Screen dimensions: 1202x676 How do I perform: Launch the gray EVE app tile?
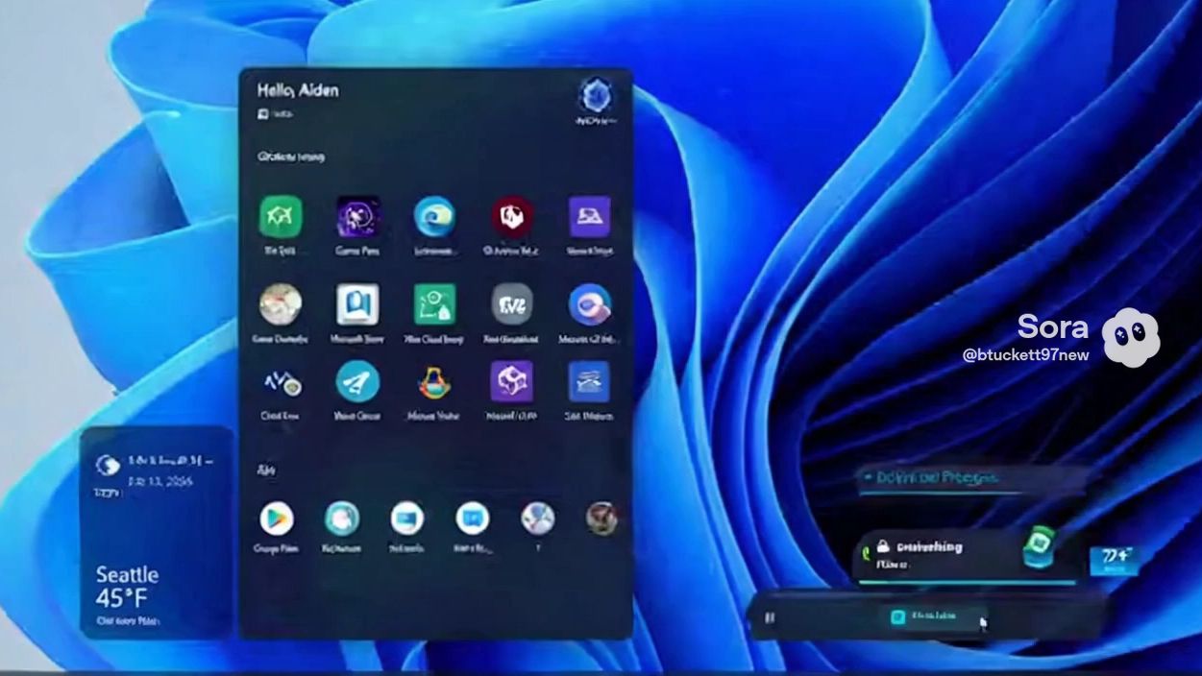512,304
